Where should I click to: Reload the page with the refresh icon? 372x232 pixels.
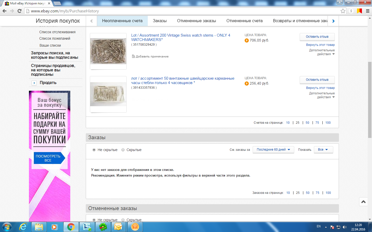pyautogui.click(x=19, y=11)
